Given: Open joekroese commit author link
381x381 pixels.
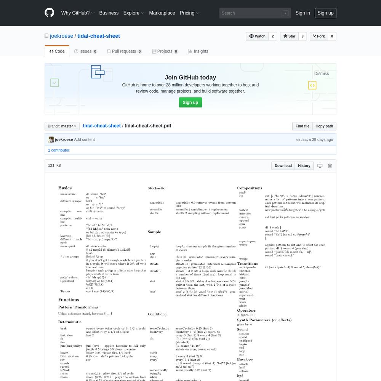Looking at the screenshot, I should pos(64,139).
